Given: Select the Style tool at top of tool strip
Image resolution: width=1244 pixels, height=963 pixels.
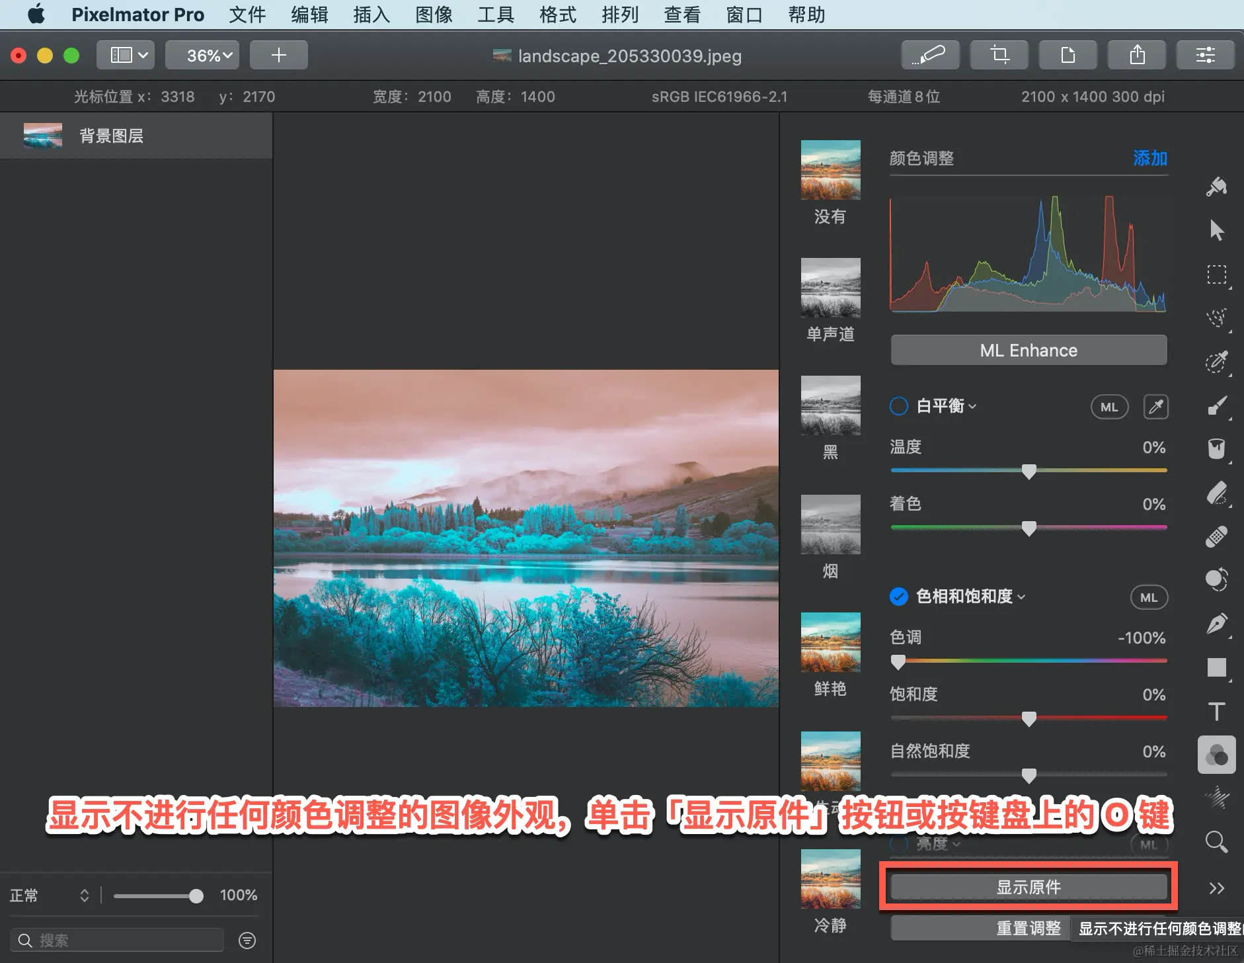Looking at the screenshot, I should (1216, 187).
